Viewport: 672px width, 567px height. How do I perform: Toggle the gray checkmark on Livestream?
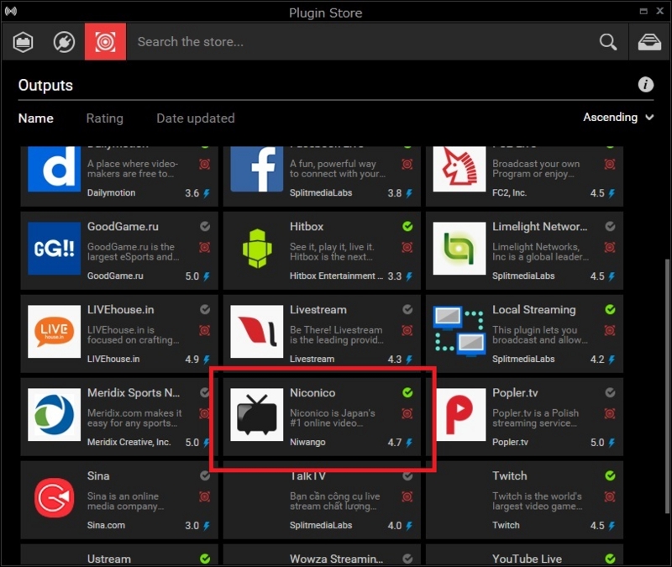tap(407, 309)
